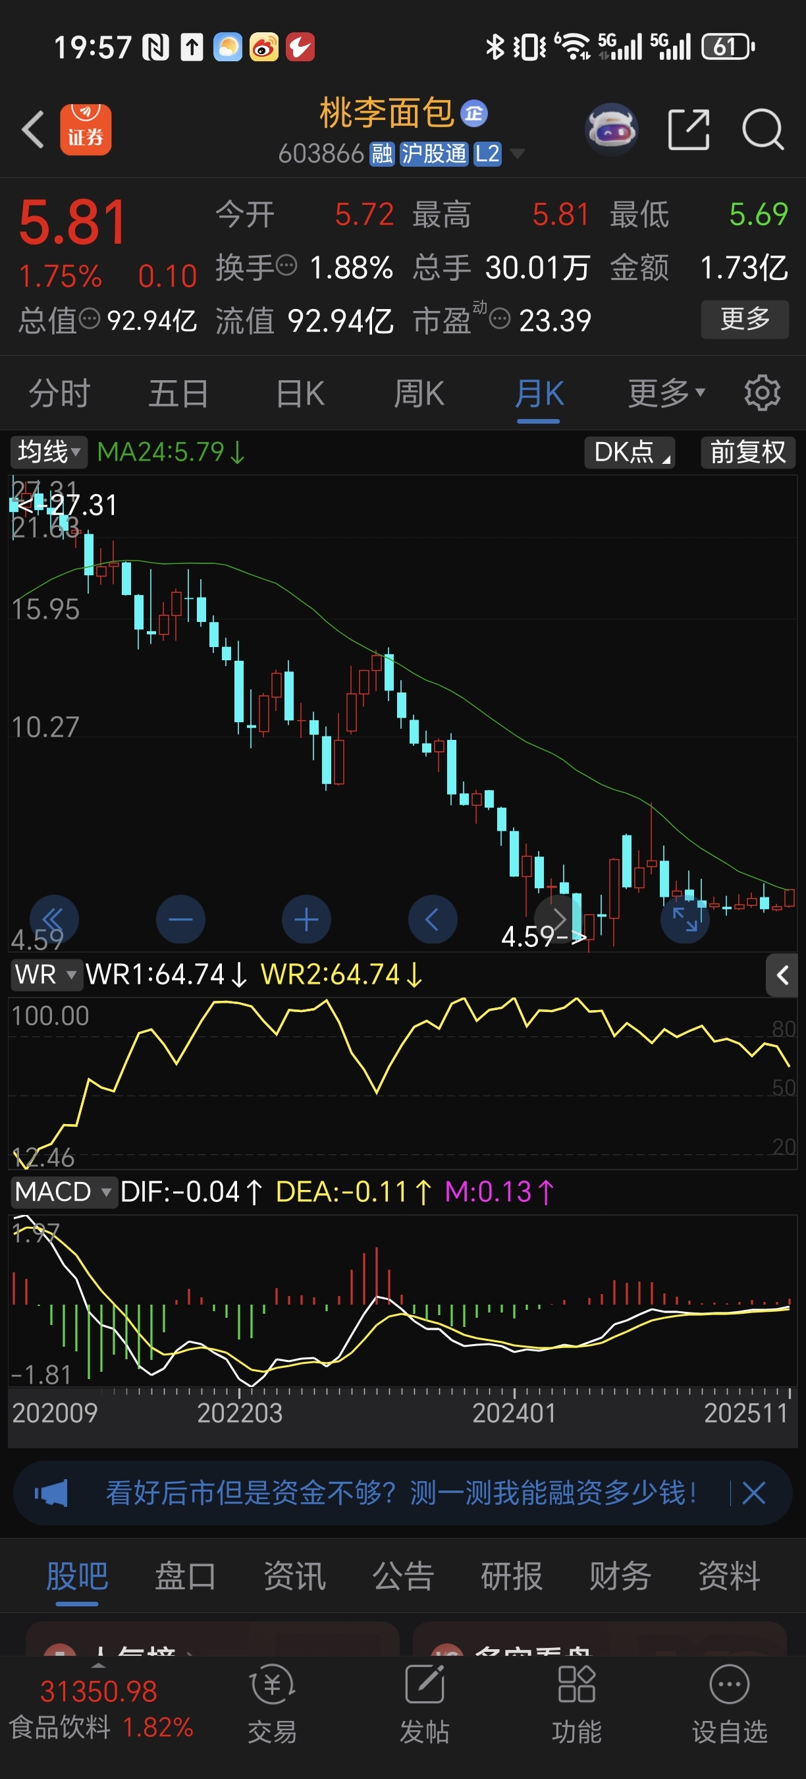Tap the 桃李面包 stock title
Image resolution: width=806 pixels, height=1779 pixels.
point(387,113)
